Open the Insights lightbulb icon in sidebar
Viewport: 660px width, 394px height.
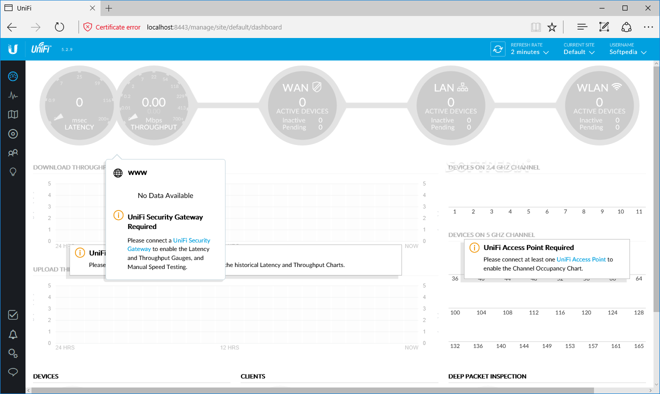(13, 172)
